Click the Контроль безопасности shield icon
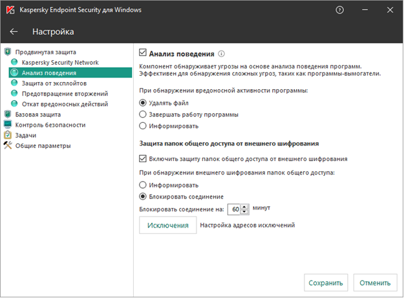Screen dimensions: 404x298 point(8,125)
